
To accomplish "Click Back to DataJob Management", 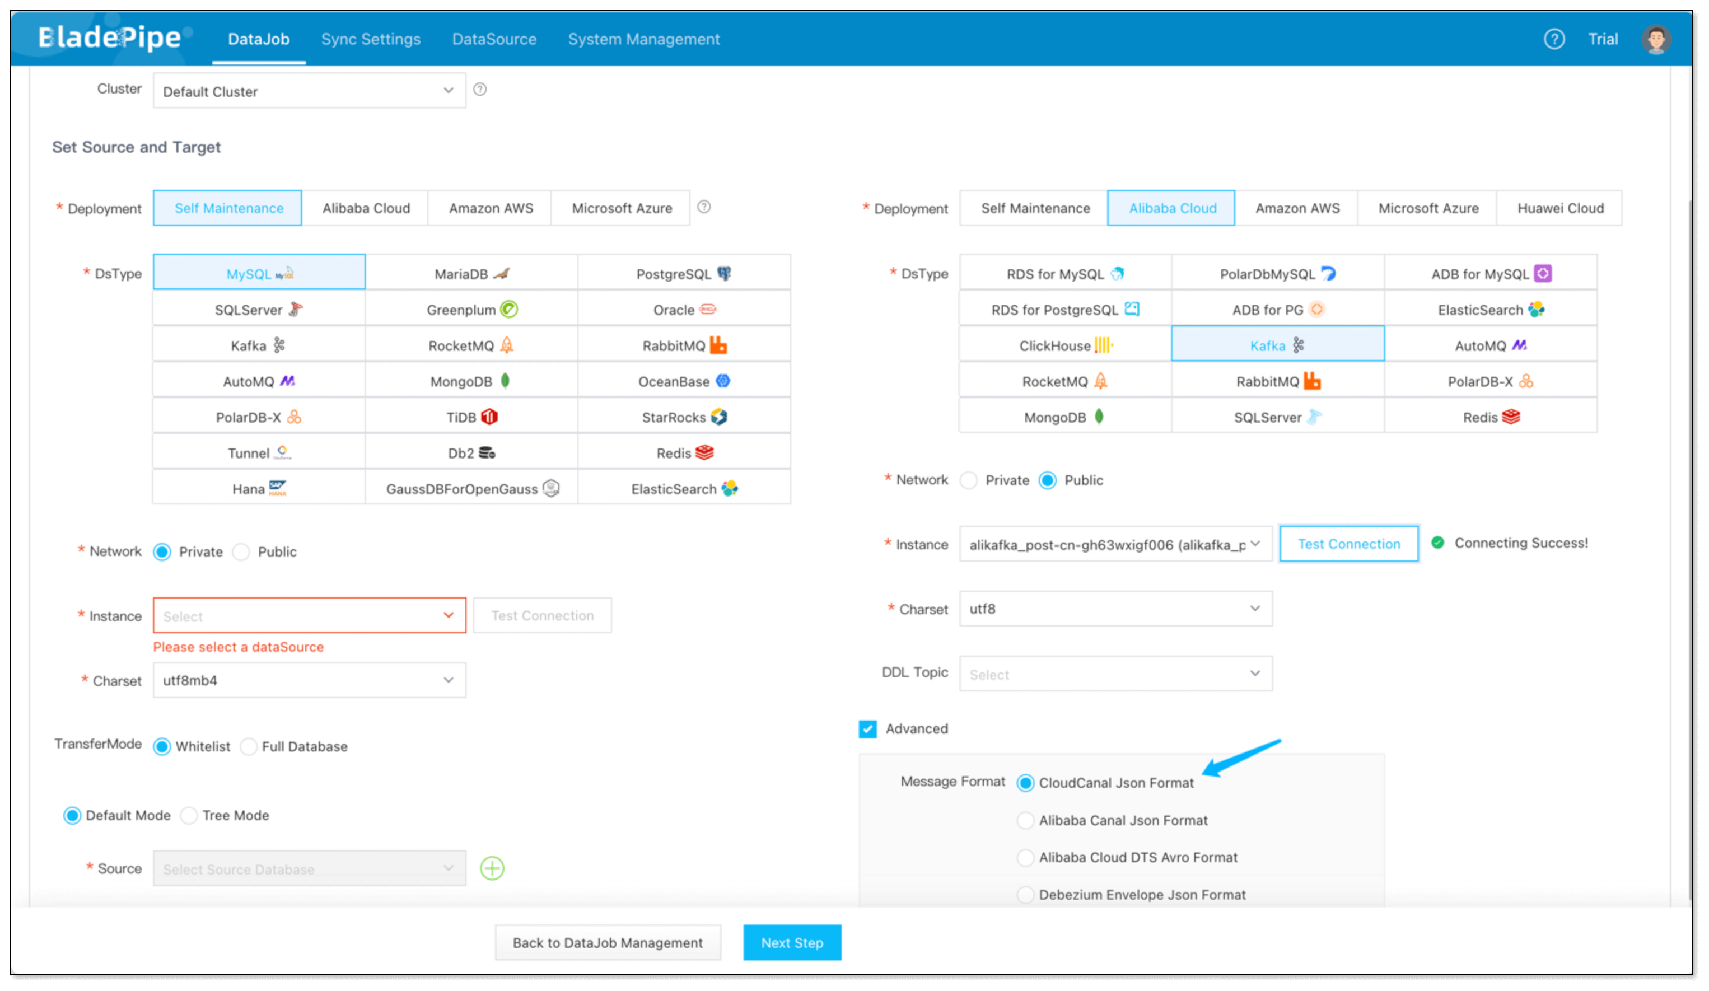I will [x=607, y=942].
